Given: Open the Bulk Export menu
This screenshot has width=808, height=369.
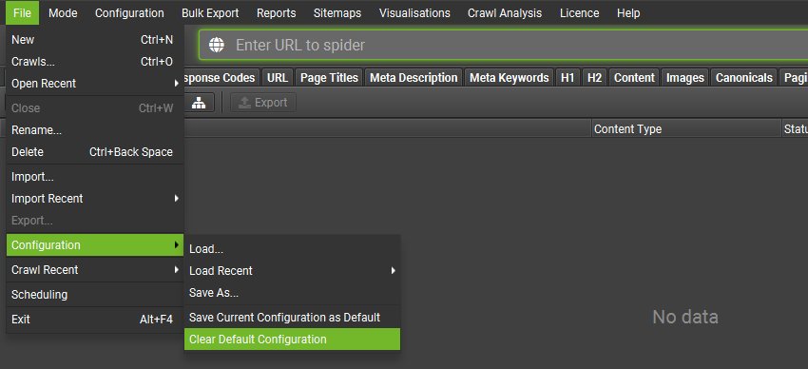Looking at the screenshot, I should (x=210, y=13).
